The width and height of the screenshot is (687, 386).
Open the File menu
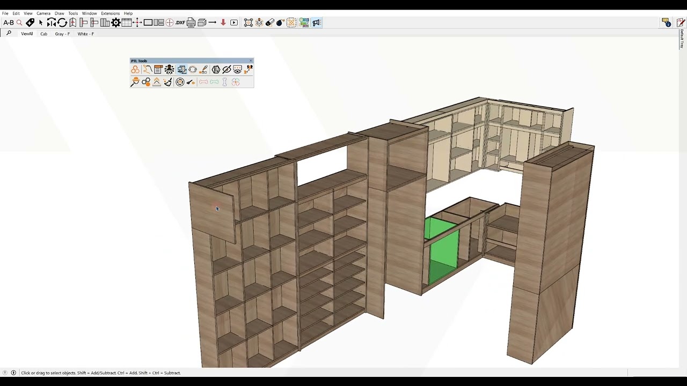5,13
